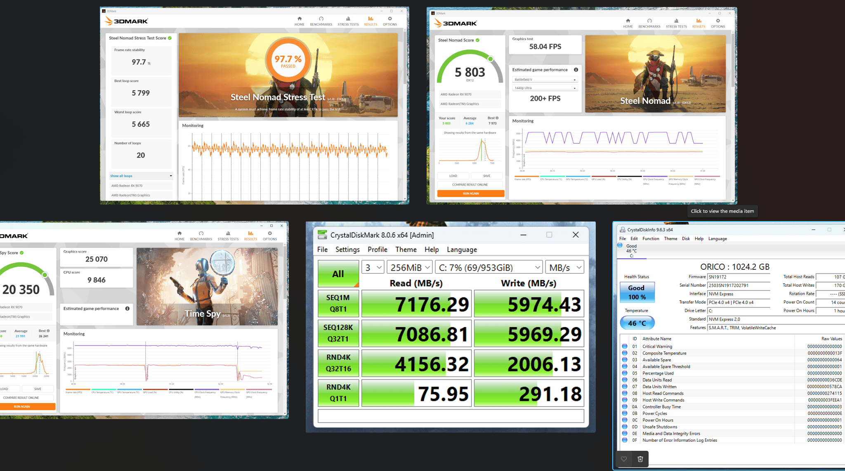Screen dimensions: 845x471
Task: Open the 1440p Ultra resolution dropdown
Action: pos(545,88)
